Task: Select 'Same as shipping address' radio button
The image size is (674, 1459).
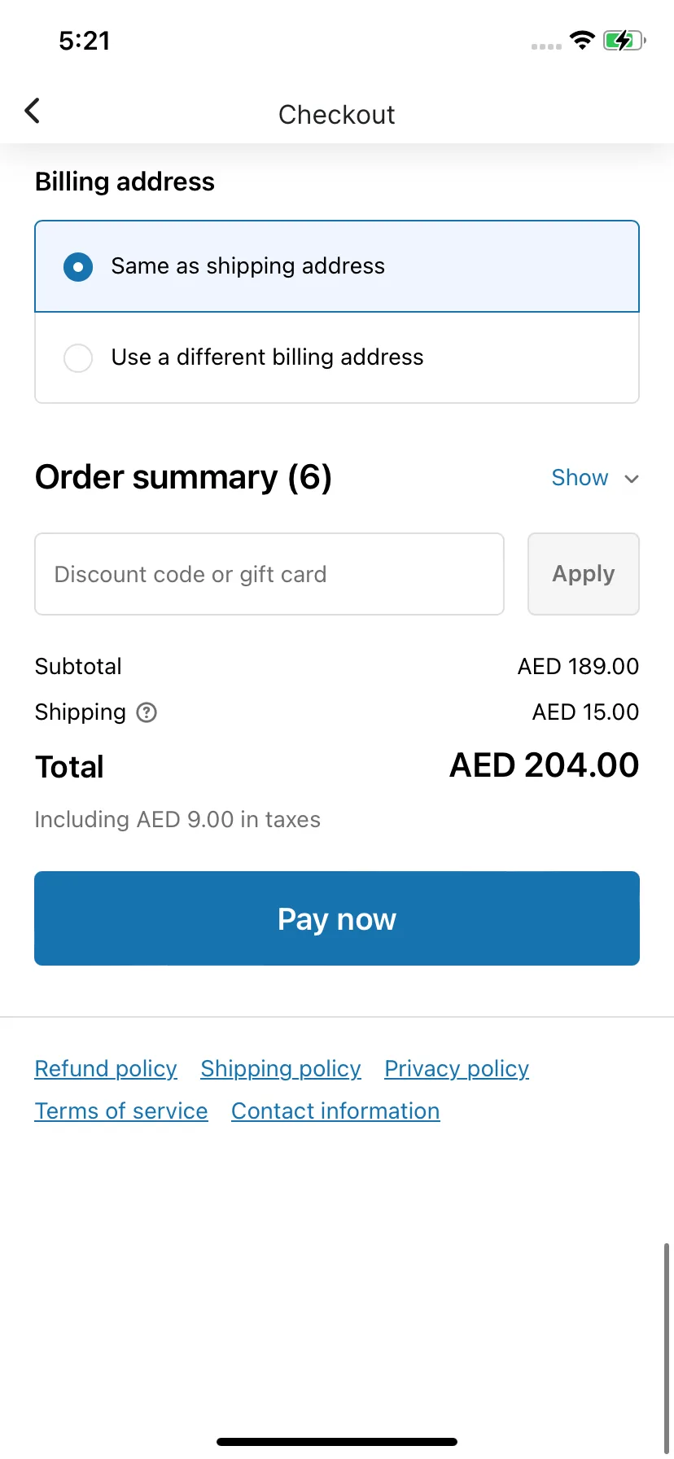Action: [78, 266]
